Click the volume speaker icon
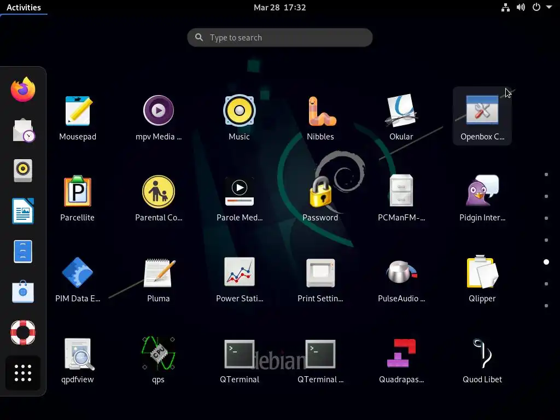This screenshot has height=420, width=560. 521,8
